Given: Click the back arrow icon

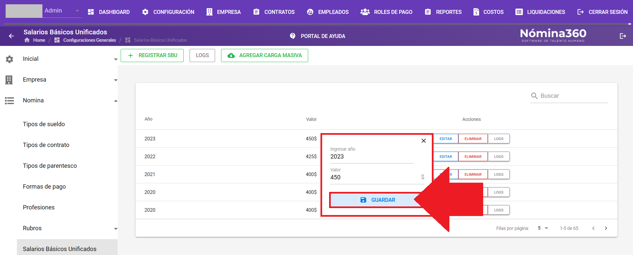Looking at the screenshot, I should click(x=11, y=36).
